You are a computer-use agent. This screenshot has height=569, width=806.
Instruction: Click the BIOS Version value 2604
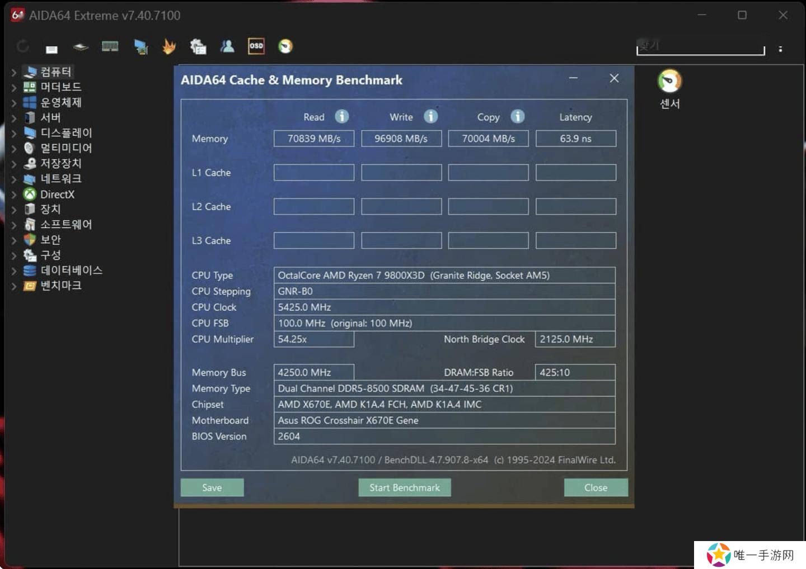[x=444, y=437]
